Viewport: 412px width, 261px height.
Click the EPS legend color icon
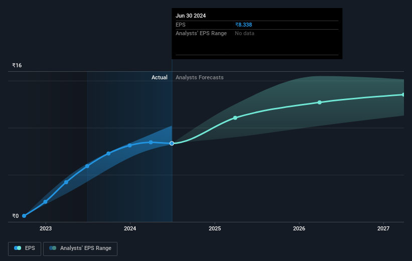tap(18, 248)
